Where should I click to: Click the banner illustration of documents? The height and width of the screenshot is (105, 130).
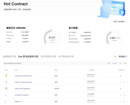click(111, 9)
